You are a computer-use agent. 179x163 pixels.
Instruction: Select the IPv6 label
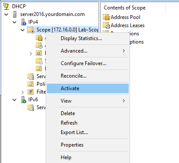(x=33, y=100)
